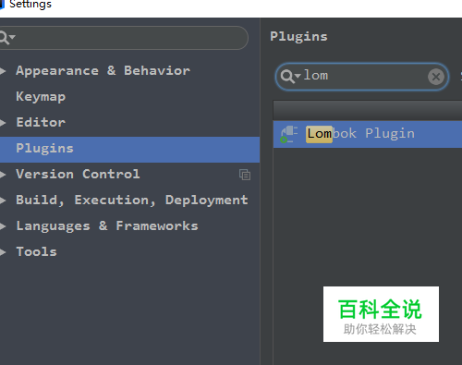
Task: Open the Keymap settings page
Action: click(x=41, y=97)
